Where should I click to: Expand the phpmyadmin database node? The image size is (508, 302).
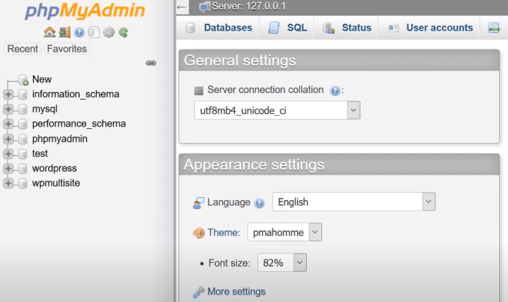[x=8, y=139]
